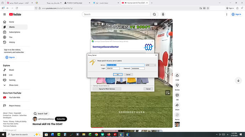Image resolution: width=245 pixels, height=137 pixels.
Task: Close the Proxy Server dialog with X
Action: 156,55
